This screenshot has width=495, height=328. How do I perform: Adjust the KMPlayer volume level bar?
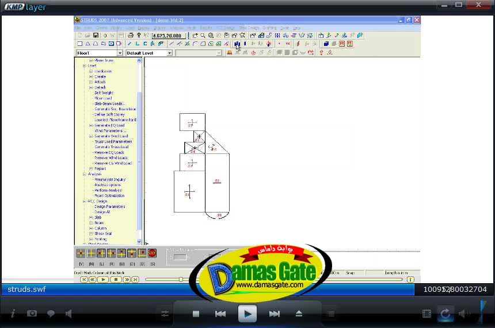(483, 312)
